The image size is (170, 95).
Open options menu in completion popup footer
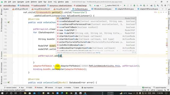135,53
